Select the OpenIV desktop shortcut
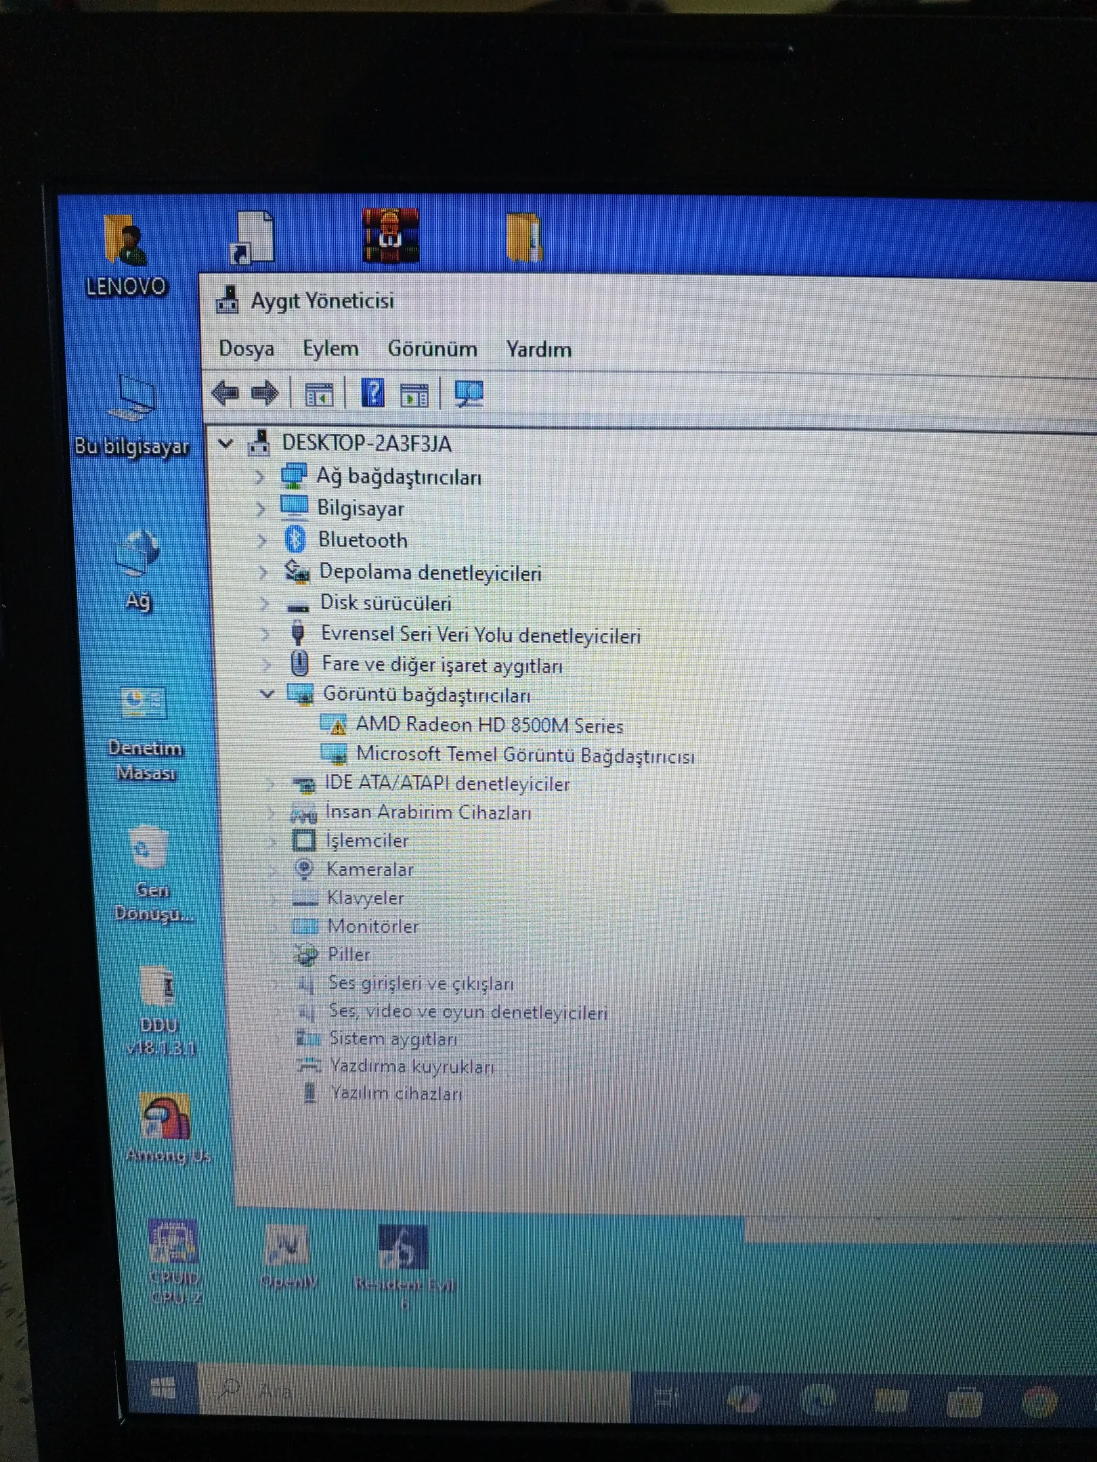The width and height of the screenshot is (1097, 1462). (x=289, y=1257)
